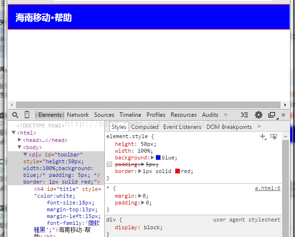Open the Resources tab
295x237 pixels.
pos(183,115)
